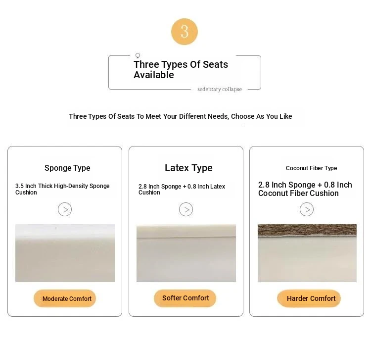Click the Latex Type title

(188, 168)
